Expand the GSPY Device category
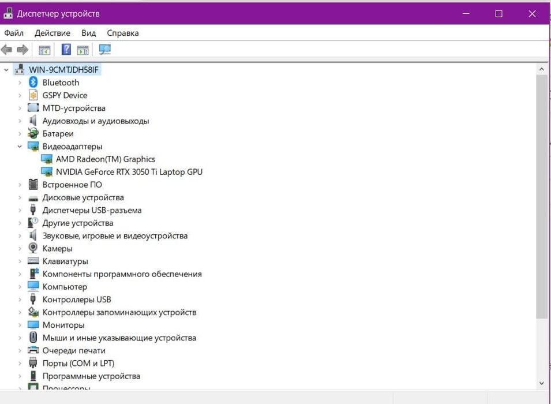The image size is (551, 404). pyautogui.click(x=20, y=95)
